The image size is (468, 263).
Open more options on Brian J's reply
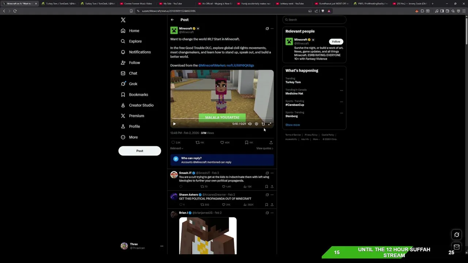tap(272, 213)
